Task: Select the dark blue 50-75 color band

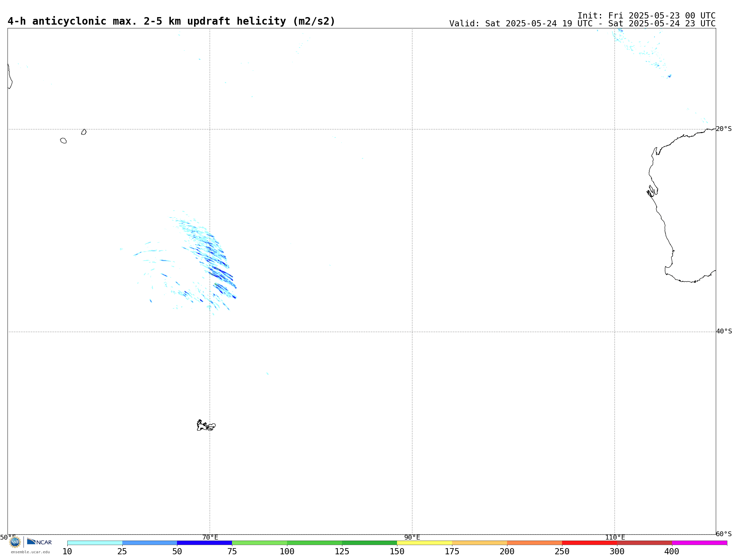Action: pos(205,543)
